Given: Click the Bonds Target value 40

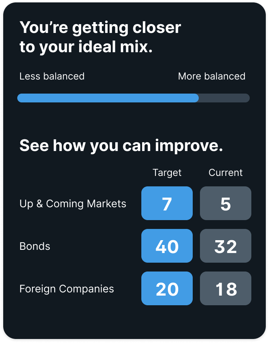Looking at the screenshot, I should 167,246.
